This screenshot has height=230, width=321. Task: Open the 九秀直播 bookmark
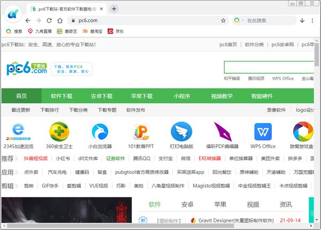tap(40, 32)
